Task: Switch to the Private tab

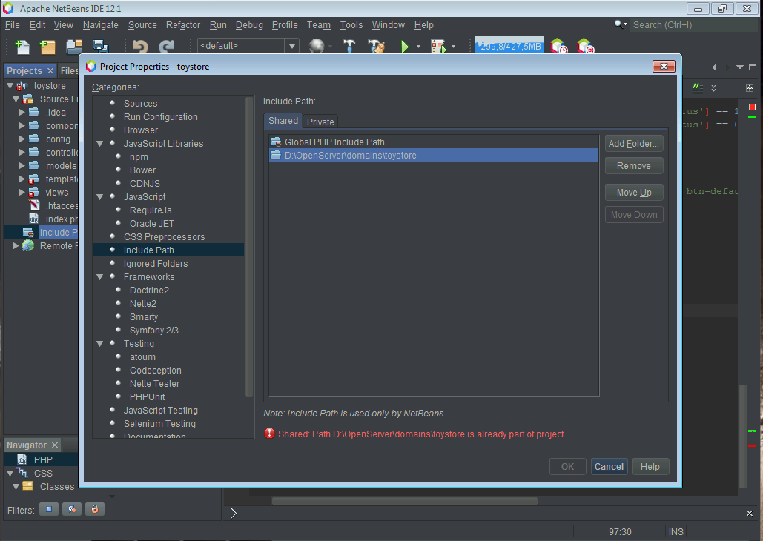Action: click(x=320, y=122)
